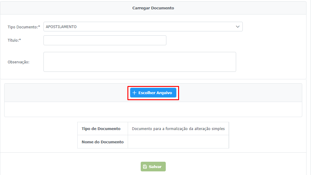
Task: Click the empty file list area below upload button
Action: click(x=153, y=109)
